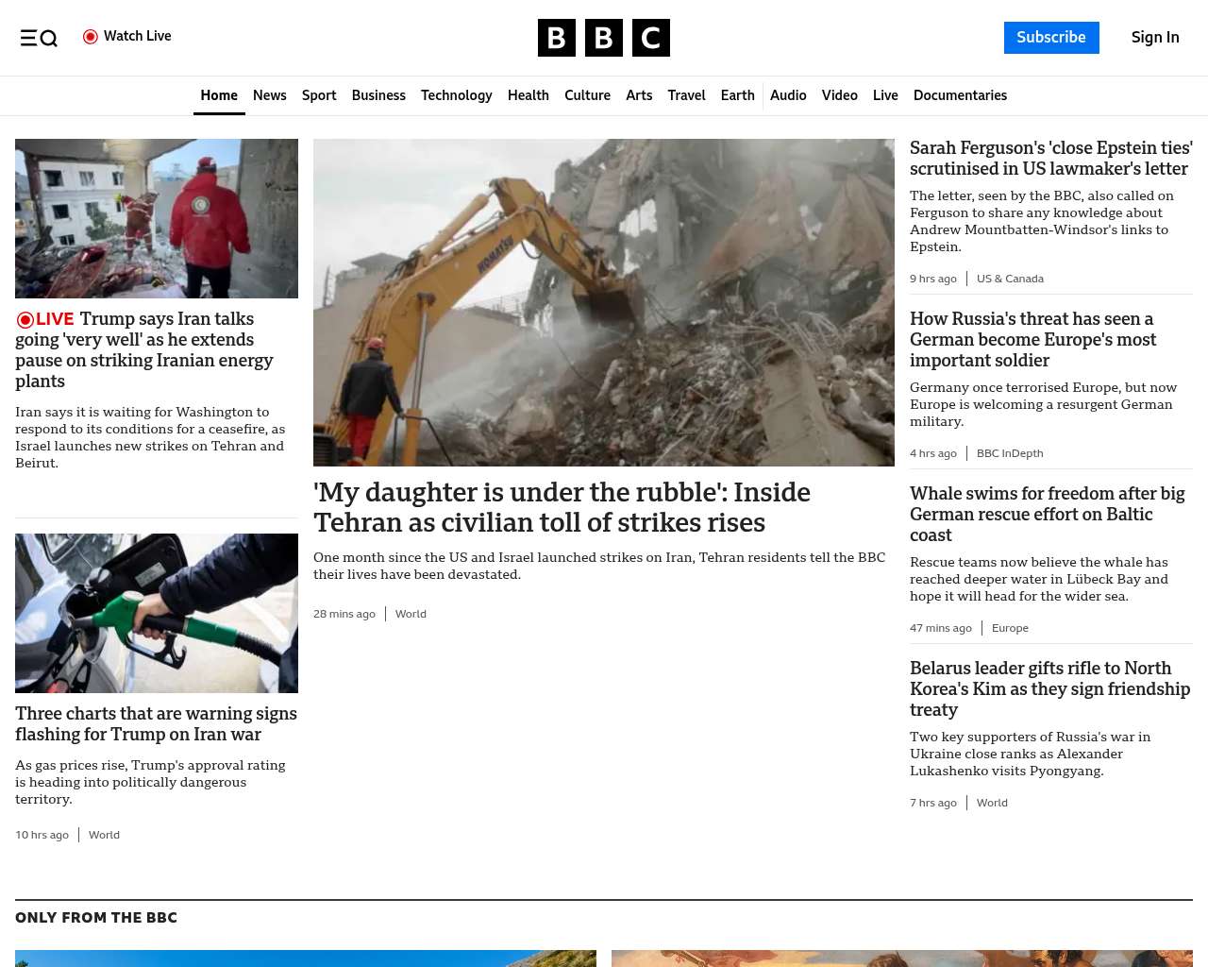This screenshot has width=1208, height=967.
Task: Click the red-jacket rescue worker thumbnail
Action: tap(157, 218)
